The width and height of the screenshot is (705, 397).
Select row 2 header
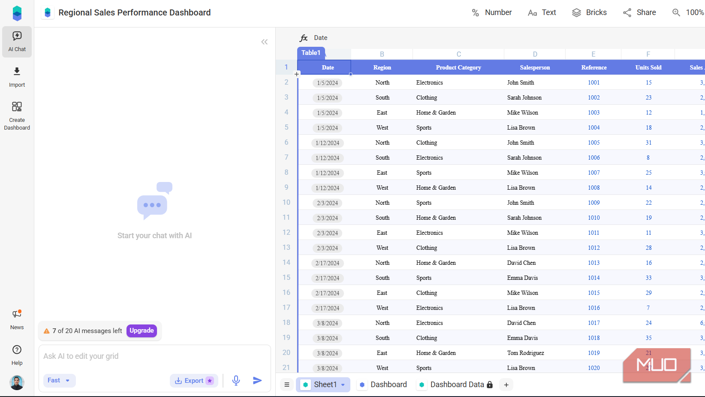286,82
